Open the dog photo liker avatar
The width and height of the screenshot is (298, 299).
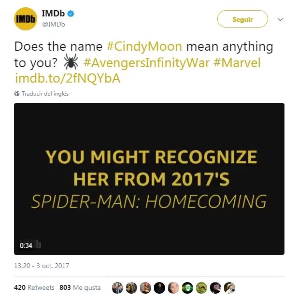201,287
